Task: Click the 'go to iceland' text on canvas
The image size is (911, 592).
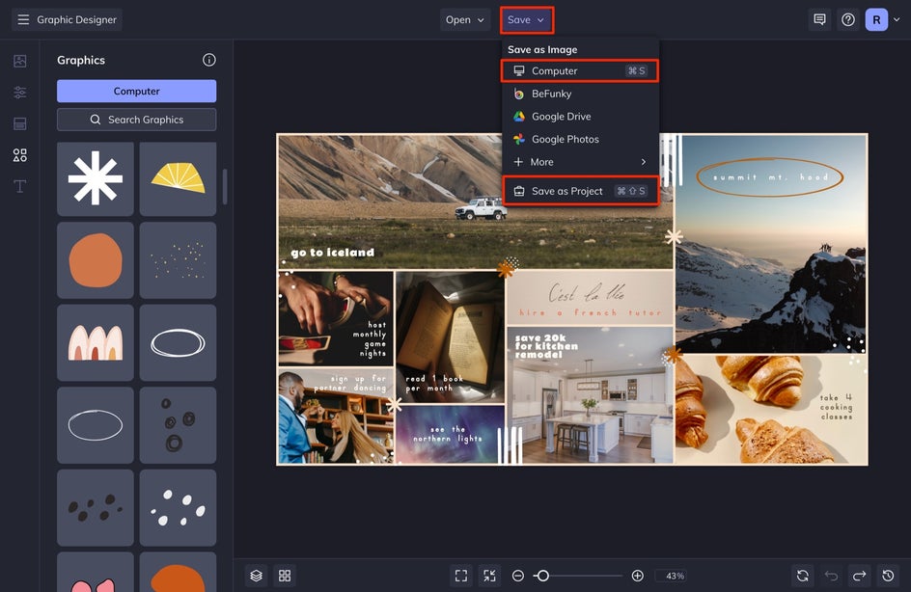Action: [x=332, y=253]
